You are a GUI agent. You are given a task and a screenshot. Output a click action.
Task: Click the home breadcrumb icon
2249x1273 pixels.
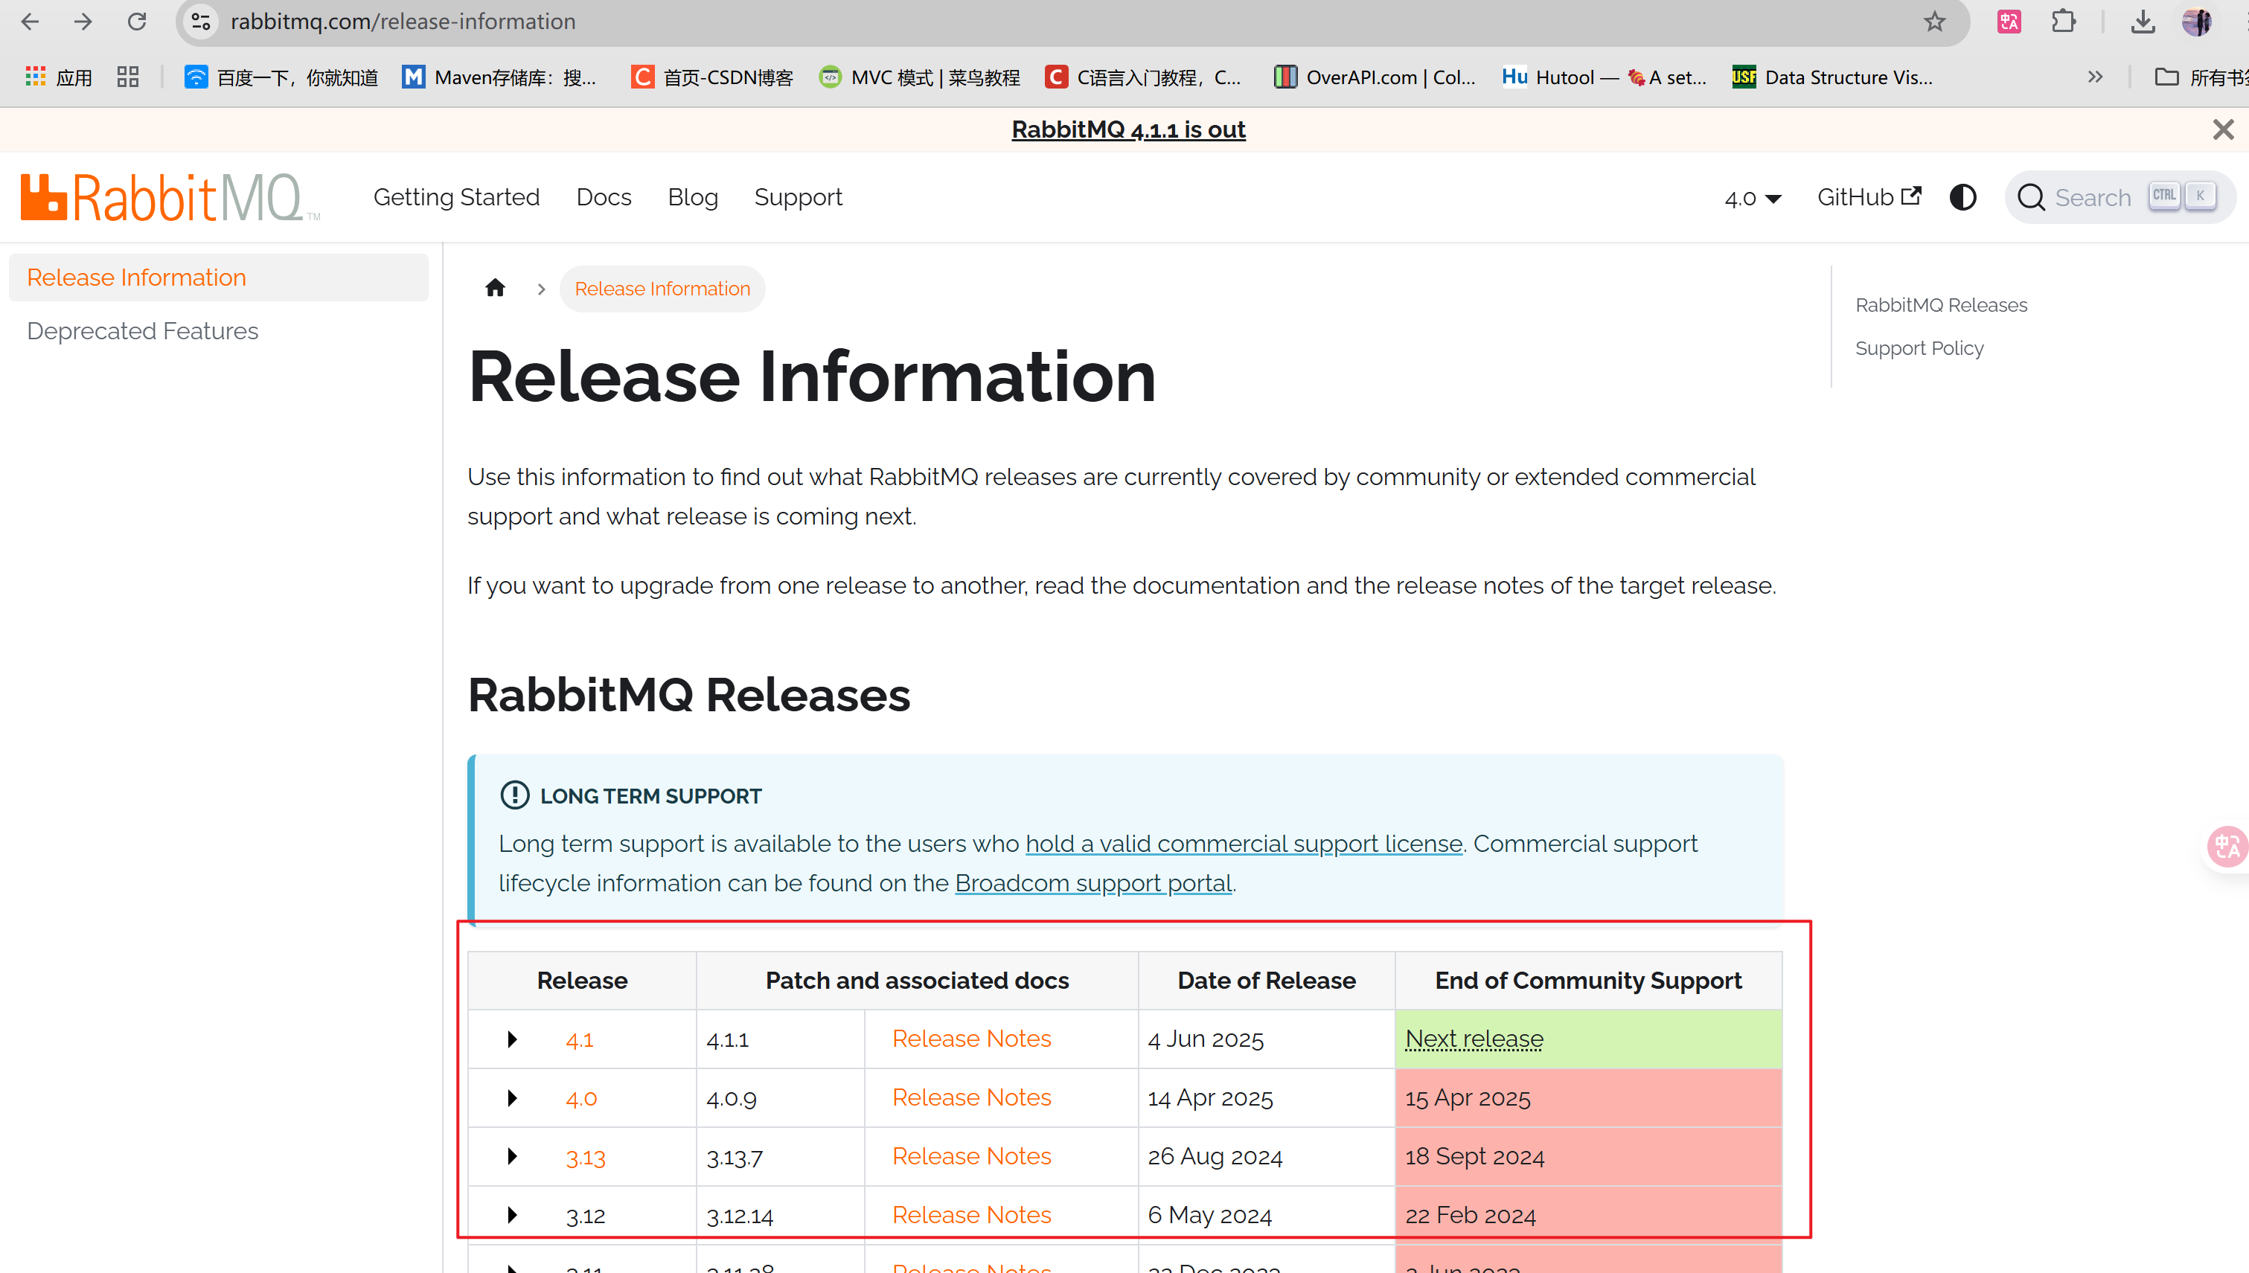click(x=495, y=288)
